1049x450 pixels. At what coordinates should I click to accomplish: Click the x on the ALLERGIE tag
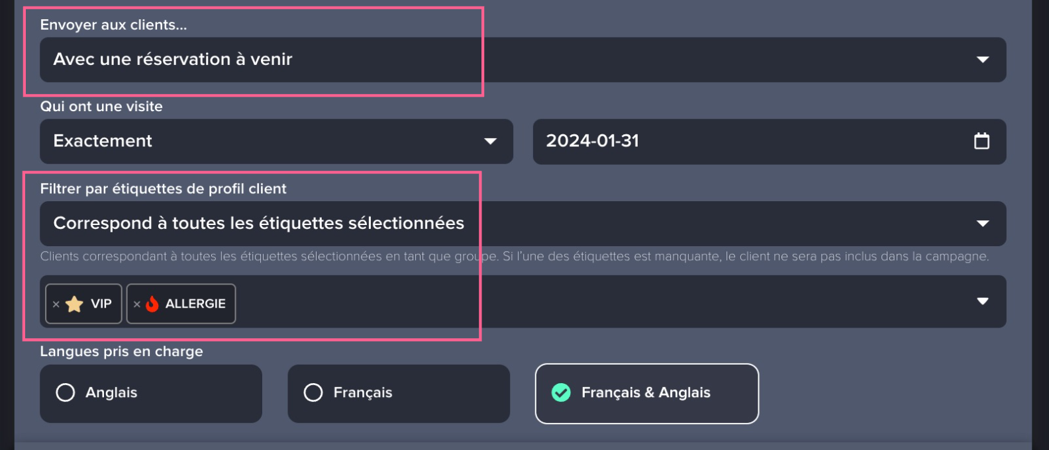137,304
